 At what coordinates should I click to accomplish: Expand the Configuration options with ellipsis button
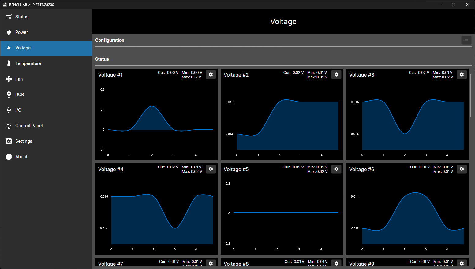pyautogui.click(x=466, y=40)
